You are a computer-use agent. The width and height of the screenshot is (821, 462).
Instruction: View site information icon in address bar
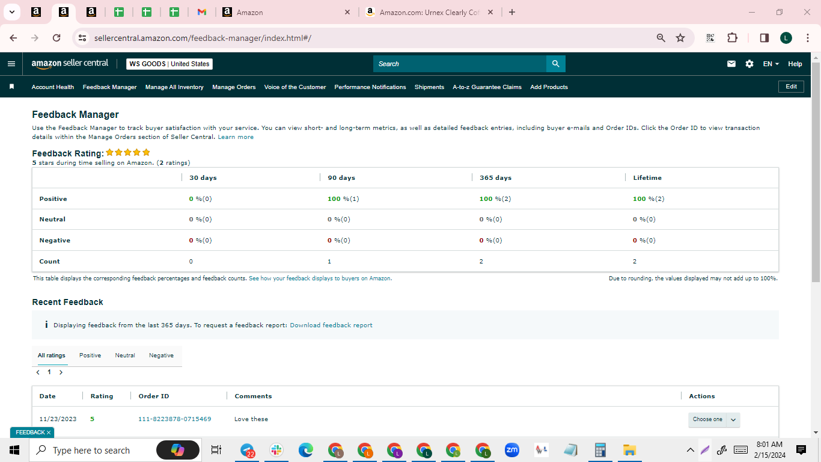point(83,38)
